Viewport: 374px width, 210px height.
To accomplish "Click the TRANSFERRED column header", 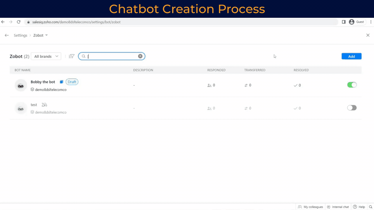I will [x=255, y=70].
